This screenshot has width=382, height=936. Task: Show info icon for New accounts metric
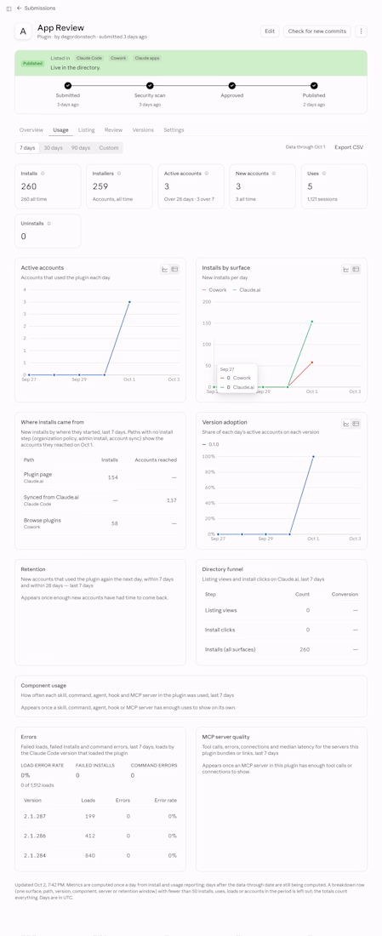(267, 174)
